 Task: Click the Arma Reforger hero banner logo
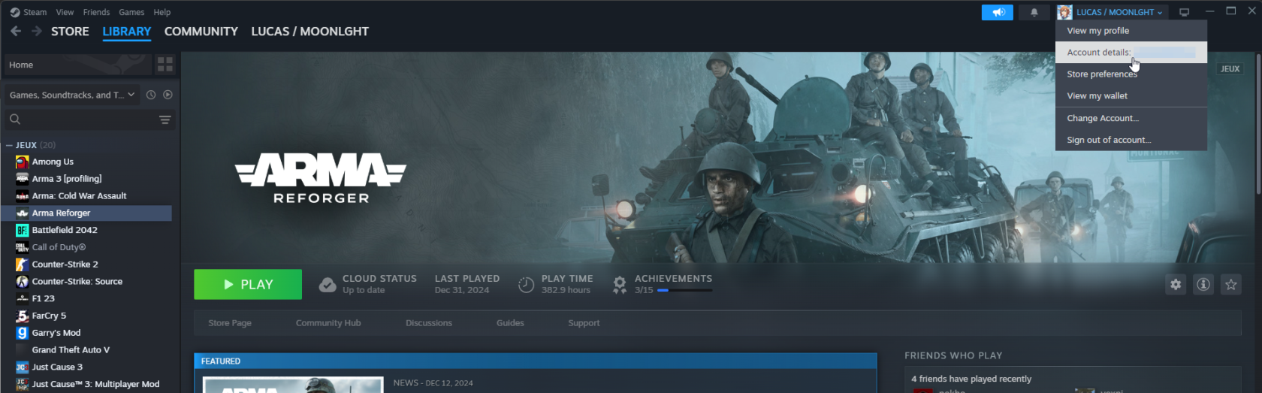(321, 178)
